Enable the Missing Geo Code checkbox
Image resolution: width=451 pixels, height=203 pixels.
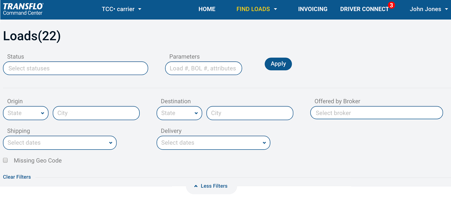[5, 160]
